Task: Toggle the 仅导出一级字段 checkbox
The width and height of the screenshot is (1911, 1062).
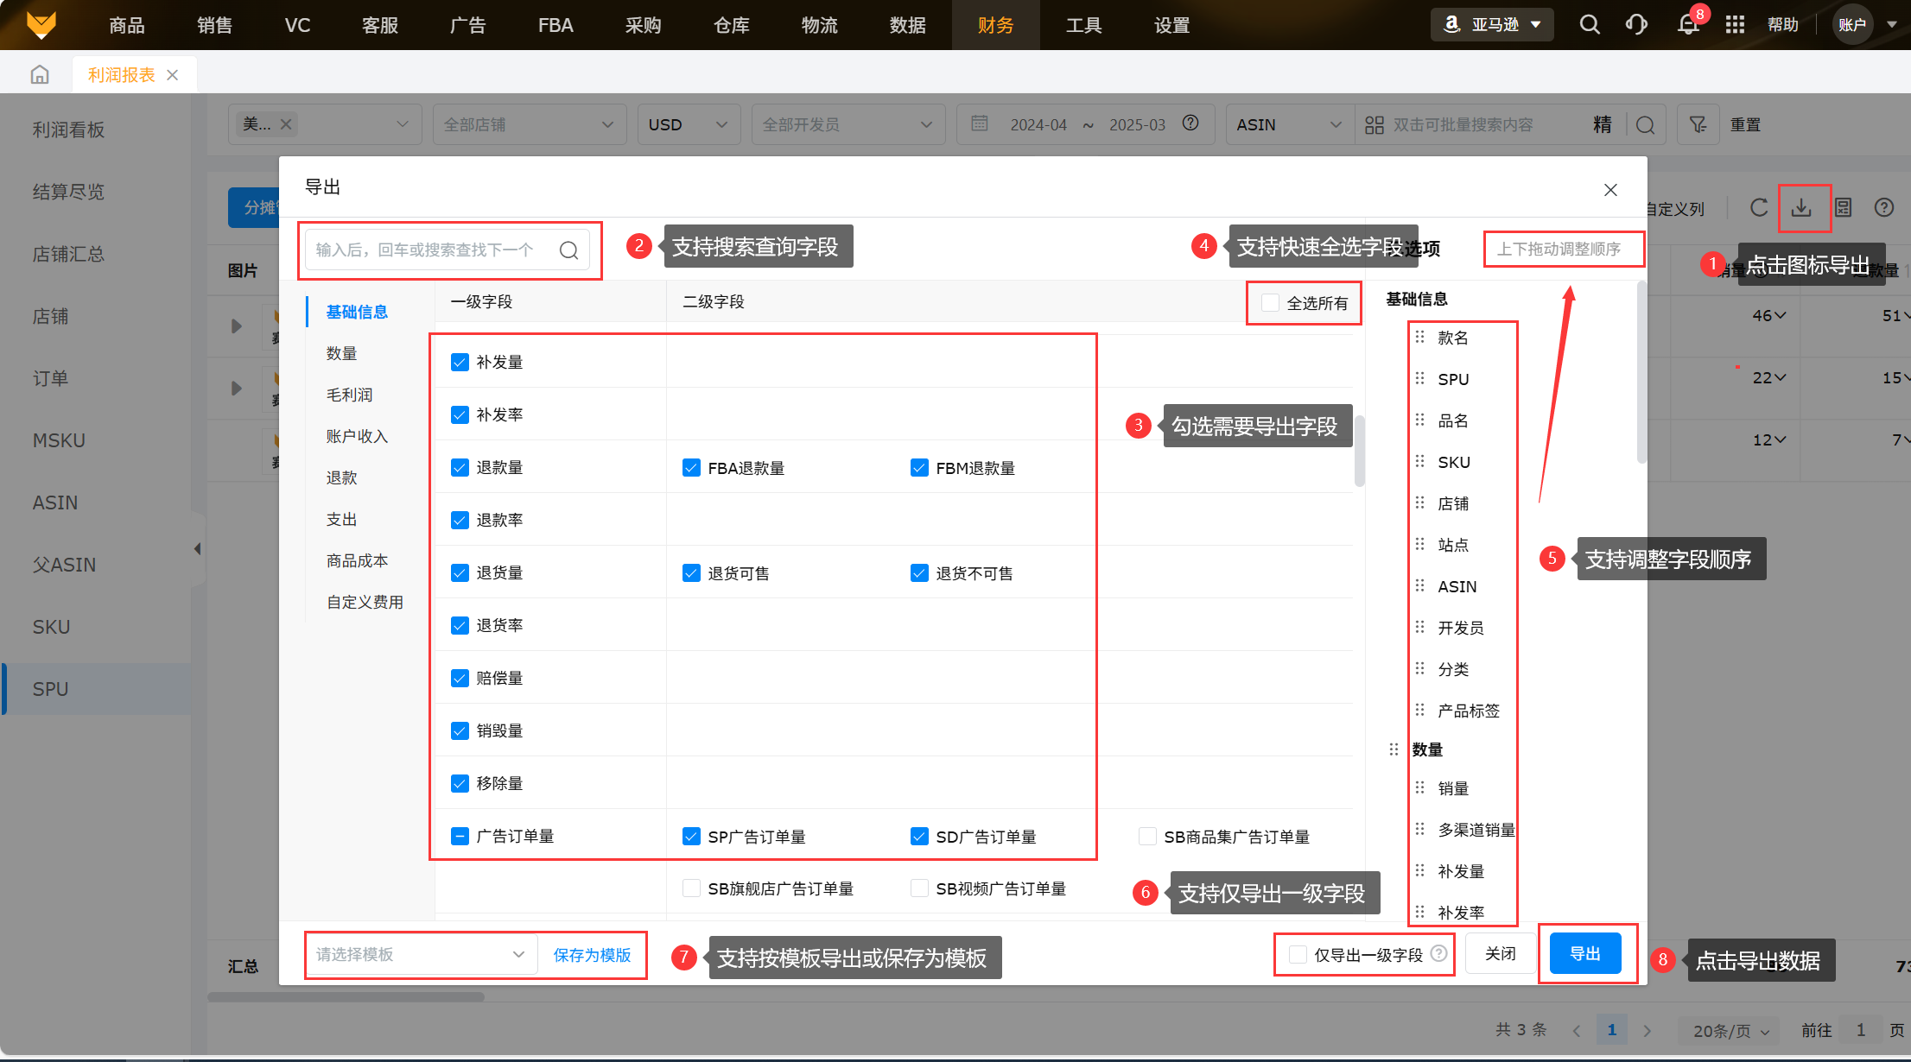Action: tap(1298, 955)
